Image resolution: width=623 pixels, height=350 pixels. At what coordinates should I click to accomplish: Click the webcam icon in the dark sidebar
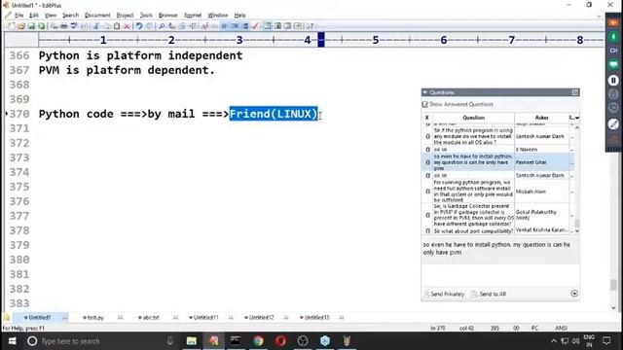point(613,51)
